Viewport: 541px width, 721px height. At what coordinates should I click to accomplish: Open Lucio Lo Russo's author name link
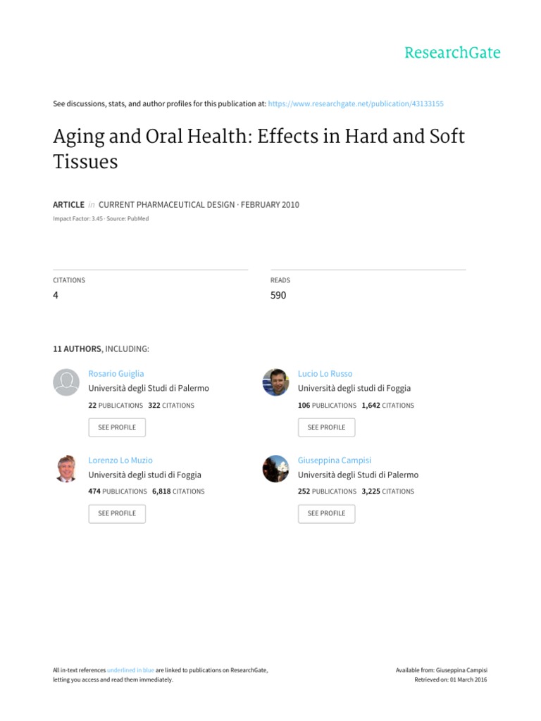tap(325, 374)
